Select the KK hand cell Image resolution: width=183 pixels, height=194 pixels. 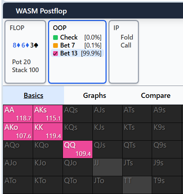tap(48, 132)
